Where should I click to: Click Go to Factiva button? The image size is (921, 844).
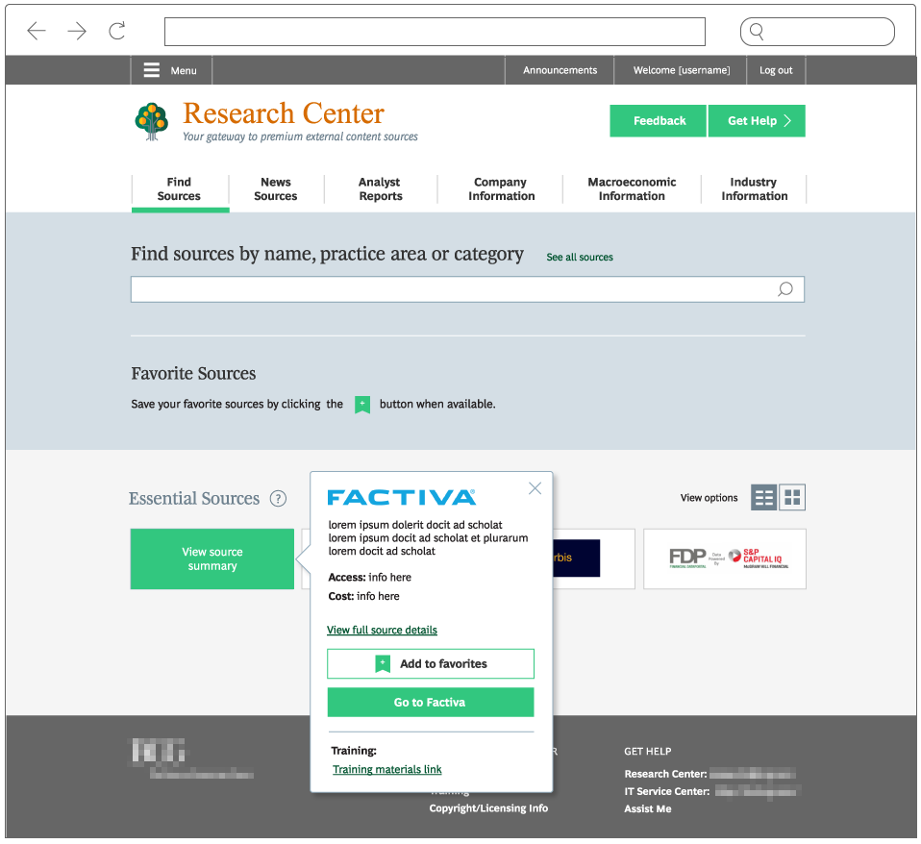click(x=431, y=703)
